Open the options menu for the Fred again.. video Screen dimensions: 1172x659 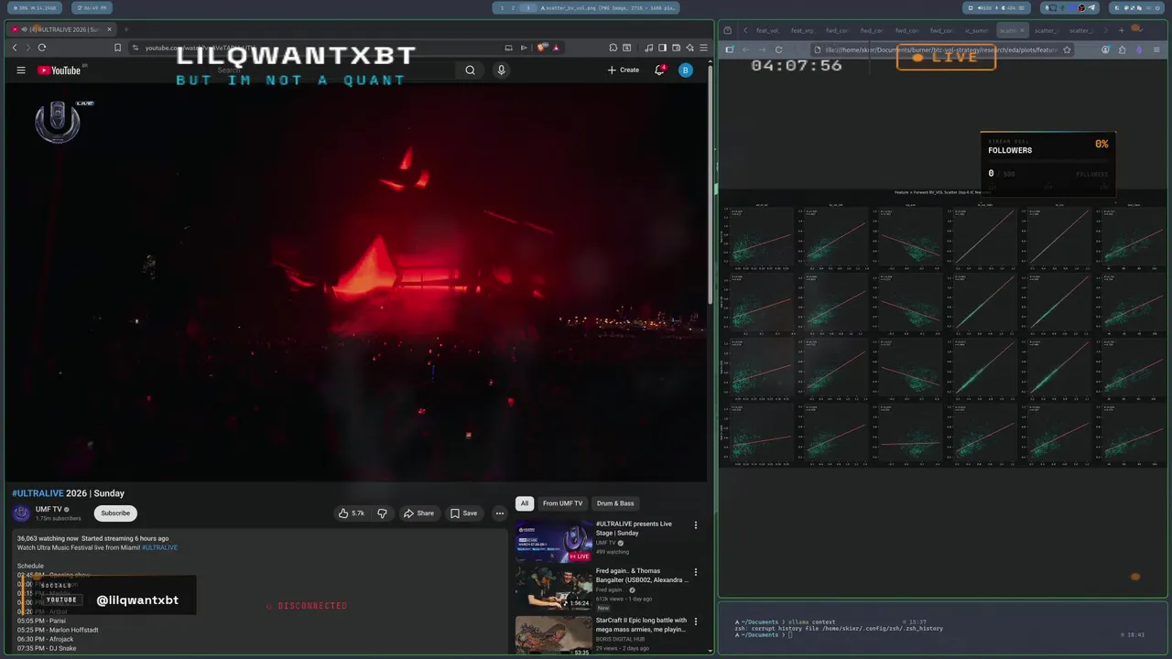point(695,572)
